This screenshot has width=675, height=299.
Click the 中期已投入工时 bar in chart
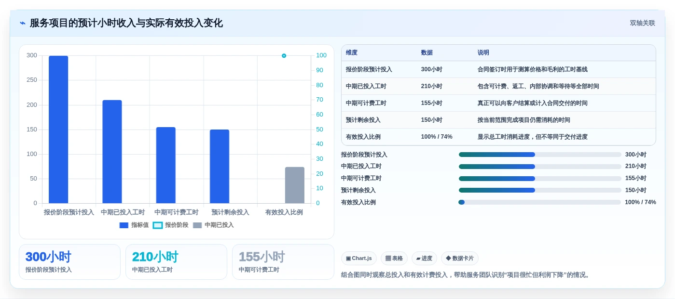click(112, 152)
